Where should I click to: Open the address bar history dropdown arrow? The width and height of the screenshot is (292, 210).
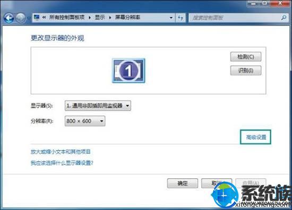171,18
